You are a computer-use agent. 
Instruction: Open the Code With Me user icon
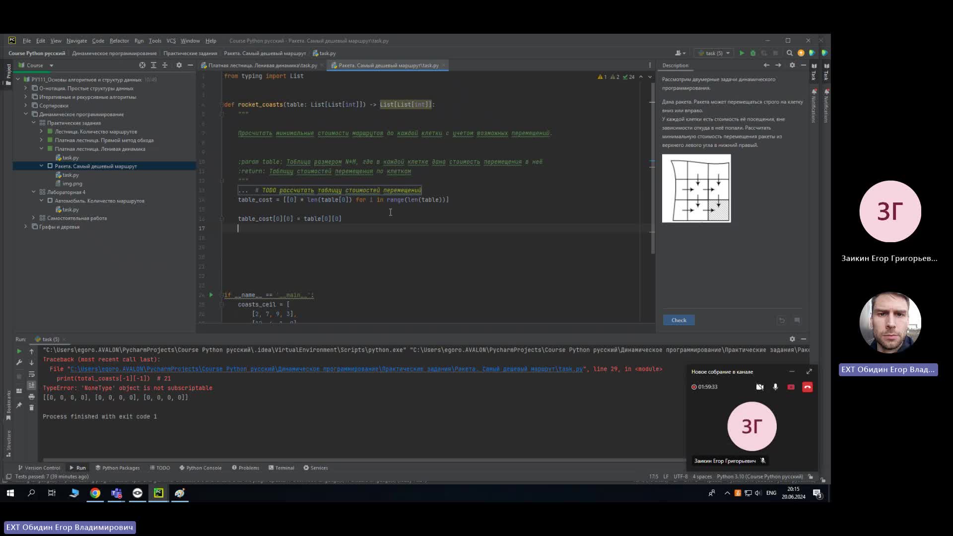point(680,53)
